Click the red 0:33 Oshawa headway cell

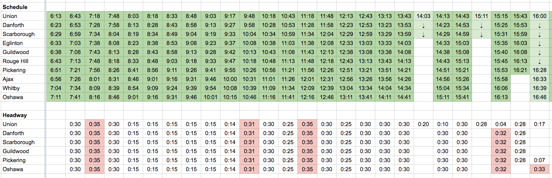[x=539, y=169]
